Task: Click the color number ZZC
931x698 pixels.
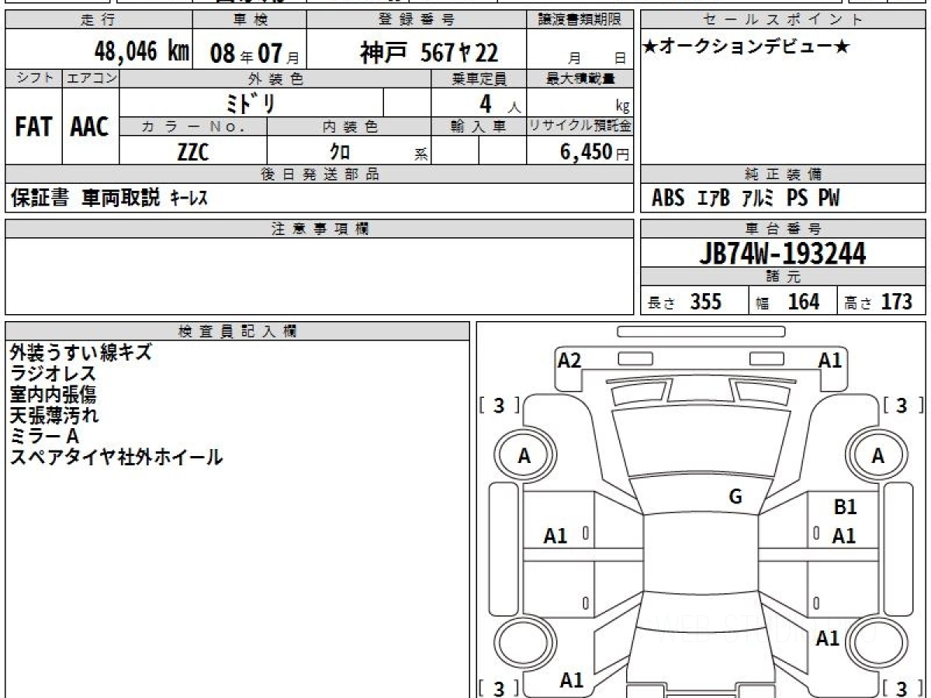Action: (x=193, y=151)
